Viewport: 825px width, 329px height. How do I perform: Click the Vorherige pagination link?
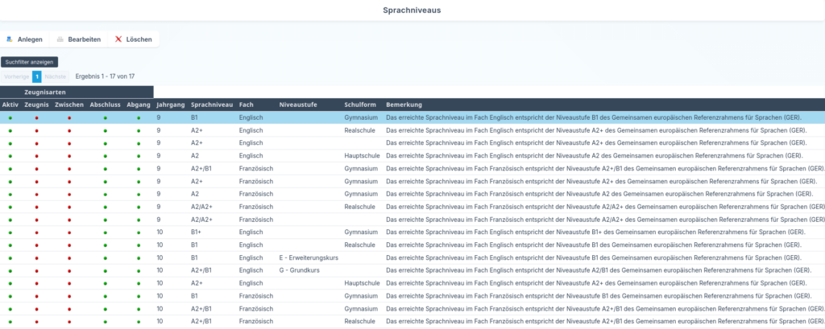(16, 76)
